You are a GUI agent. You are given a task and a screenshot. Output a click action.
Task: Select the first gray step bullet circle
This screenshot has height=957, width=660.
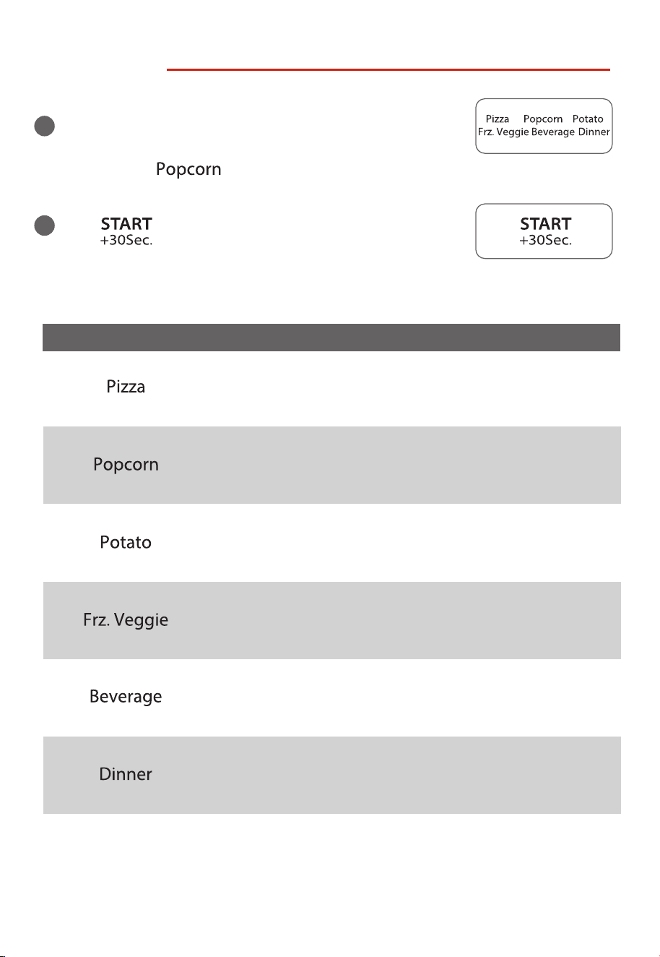pos(45,126)
